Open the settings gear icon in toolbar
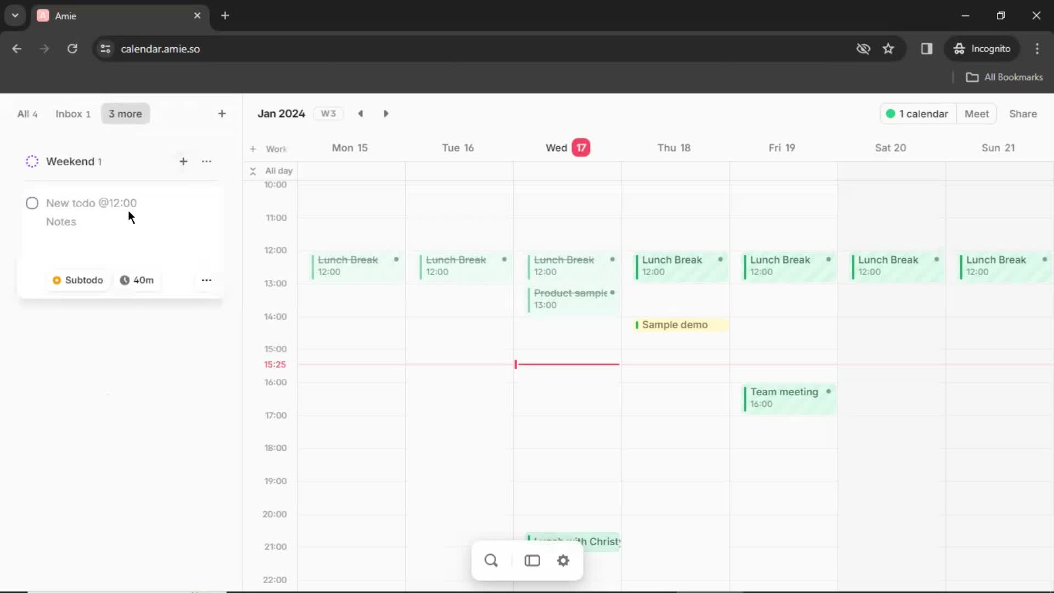Screen dimensions: 1054x593 point(564,561)
